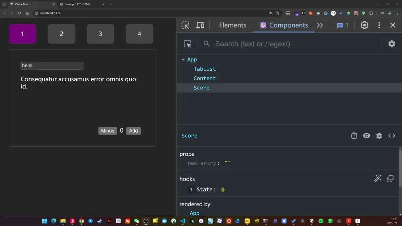
Task: Open React Components view settings gear
Action: tap(392, 44)
